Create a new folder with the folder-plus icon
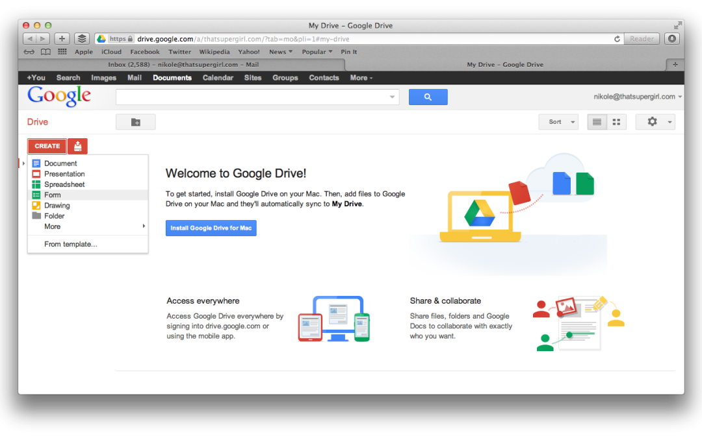Image resolution: width=702 pixels, height=438 pixels. click(136, 122)
